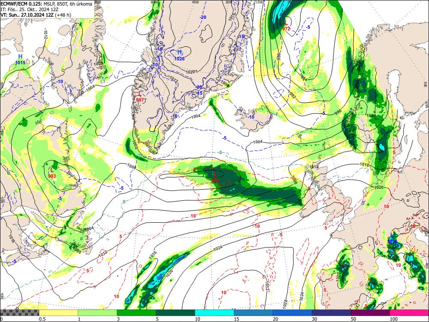Image resolution: width=429 pixels, height=322 pixels.
Task: Click the L 972 low-pressure marker
Action: pos(286,25)
